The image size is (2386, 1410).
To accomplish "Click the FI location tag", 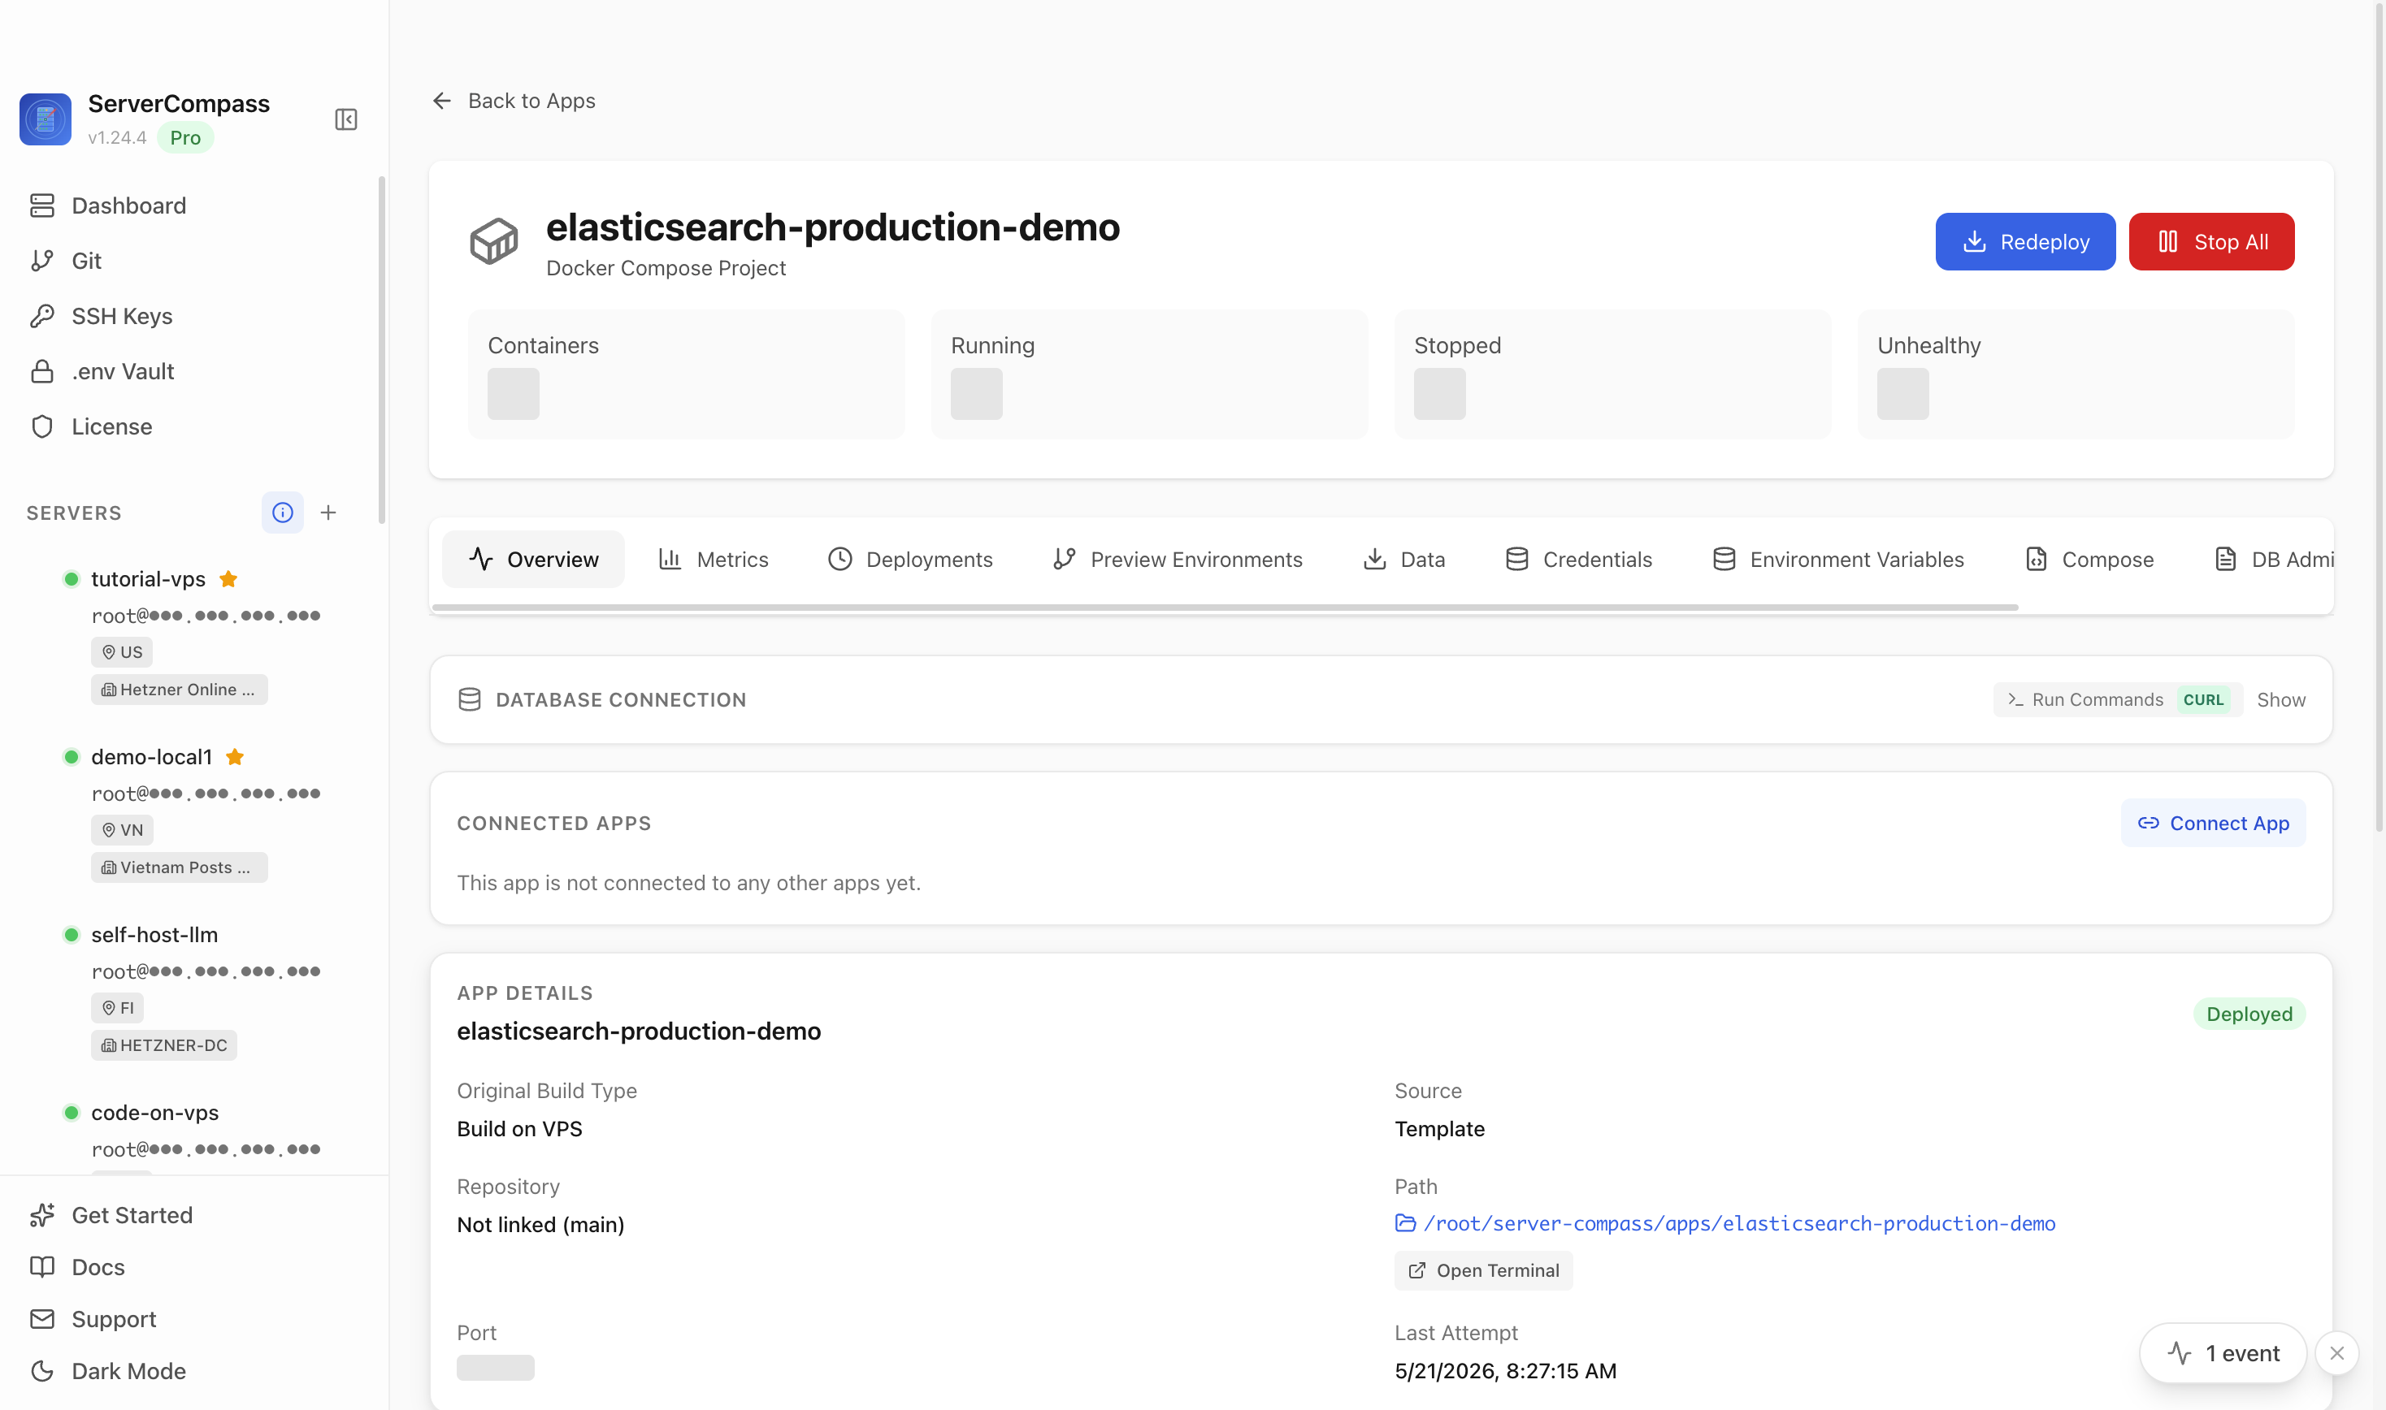I will tap(117, 1007).
